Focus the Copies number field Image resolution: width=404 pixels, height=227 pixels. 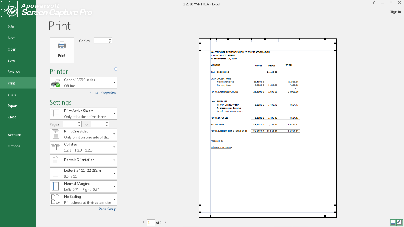pyautogui.click(x=101, y=41)
